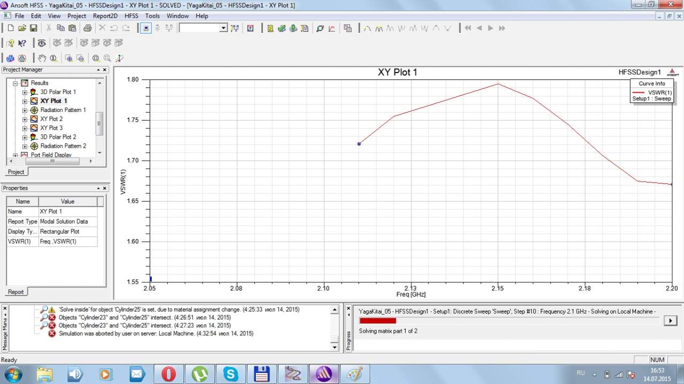
Task: Toggle the highlighted select mode button
Action: click(x=146, y=28)
